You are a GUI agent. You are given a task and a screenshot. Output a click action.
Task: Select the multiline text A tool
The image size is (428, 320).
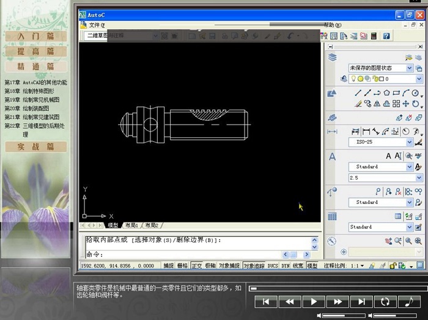(388, 156)
